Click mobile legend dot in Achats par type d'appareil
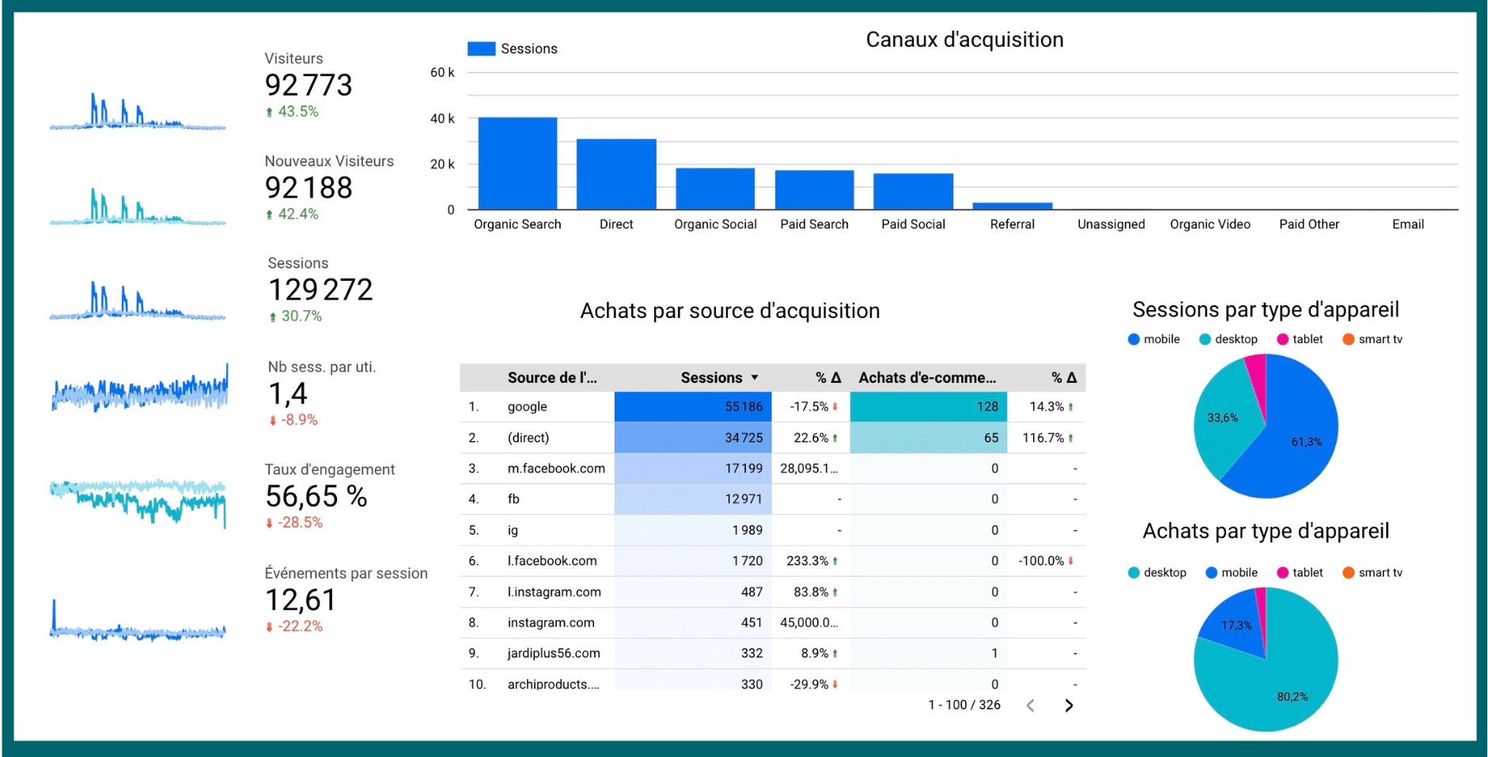The width and height of the screenshot is (1488, 757). (x=1211, y=573)
